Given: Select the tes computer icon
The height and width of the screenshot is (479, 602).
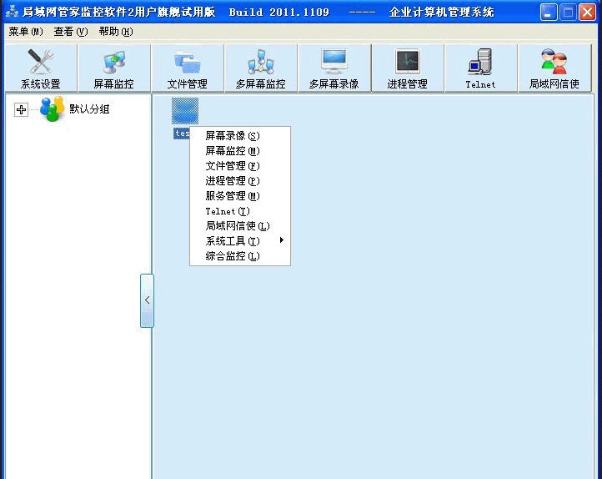Looking at the screenshot, I should [185, 111].
